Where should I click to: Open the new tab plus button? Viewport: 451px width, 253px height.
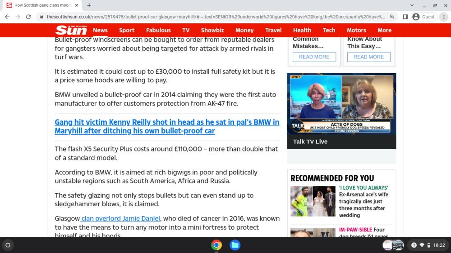pyautogui.click(x=89, y=5)
